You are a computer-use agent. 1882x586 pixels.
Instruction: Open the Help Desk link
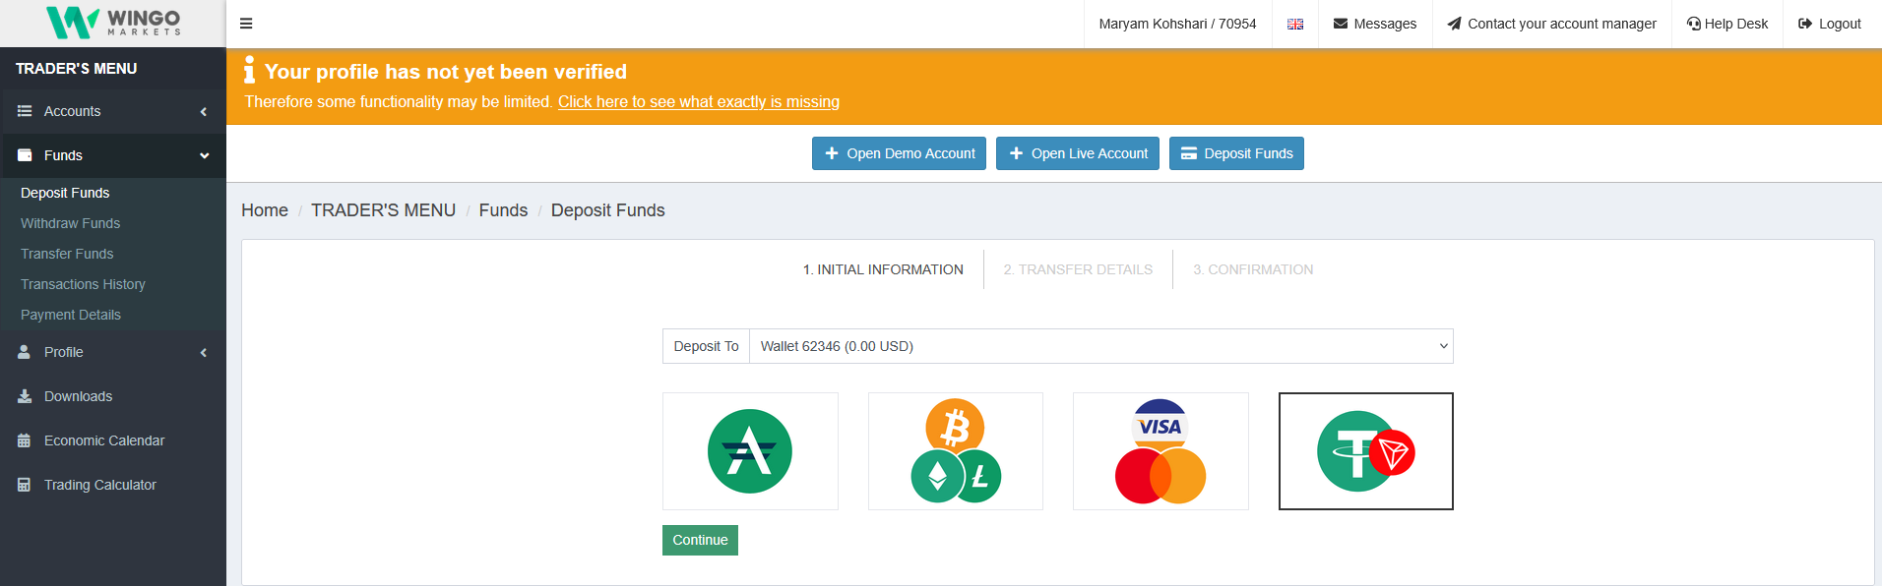pos(1727,24)
